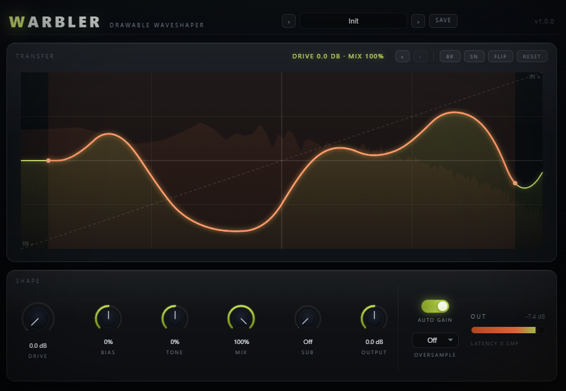Click the SN curve button
Screen dimensions: 566x391
point(474,56)
